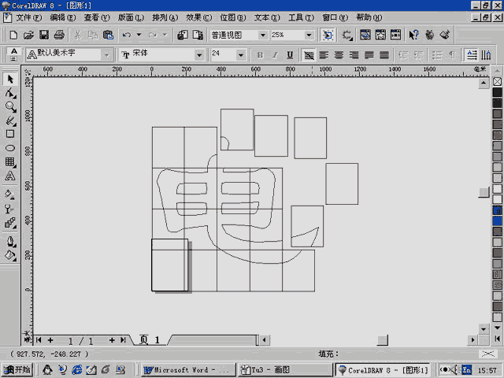Viewport: 504px width, 378px height.
Task: Toggle underline text formatting
Action: [290, 55]
